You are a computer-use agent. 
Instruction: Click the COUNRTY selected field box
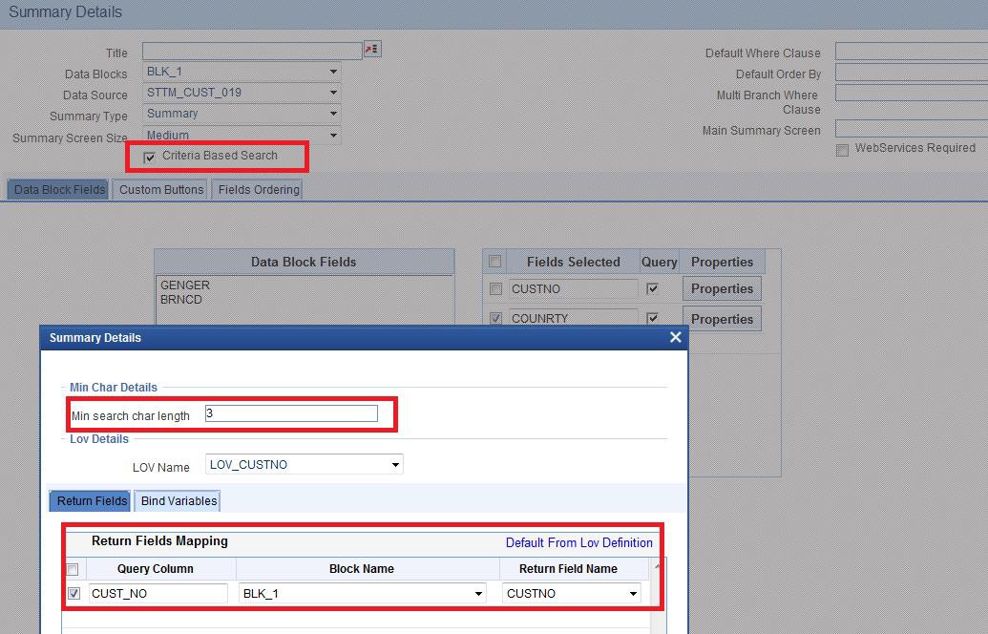(573, 318)
